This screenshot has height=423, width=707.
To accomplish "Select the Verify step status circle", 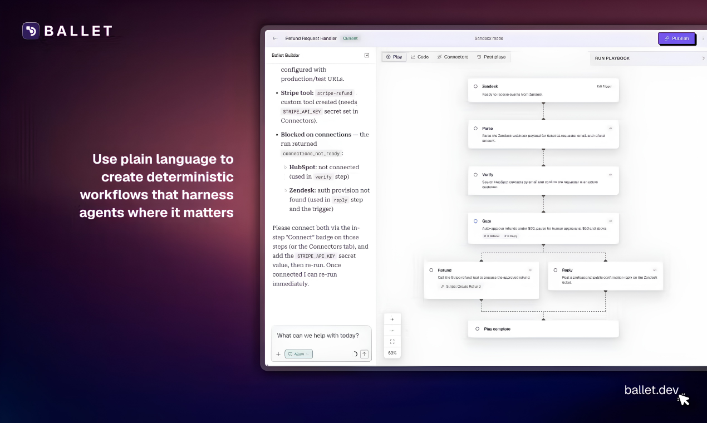I will point(475,174).
